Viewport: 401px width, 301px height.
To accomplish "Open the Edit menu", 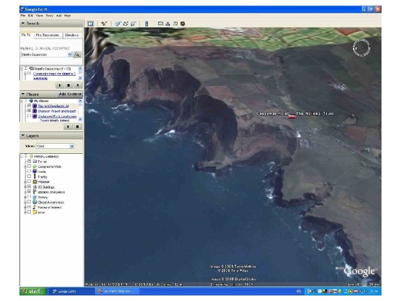I will point(31,16).
